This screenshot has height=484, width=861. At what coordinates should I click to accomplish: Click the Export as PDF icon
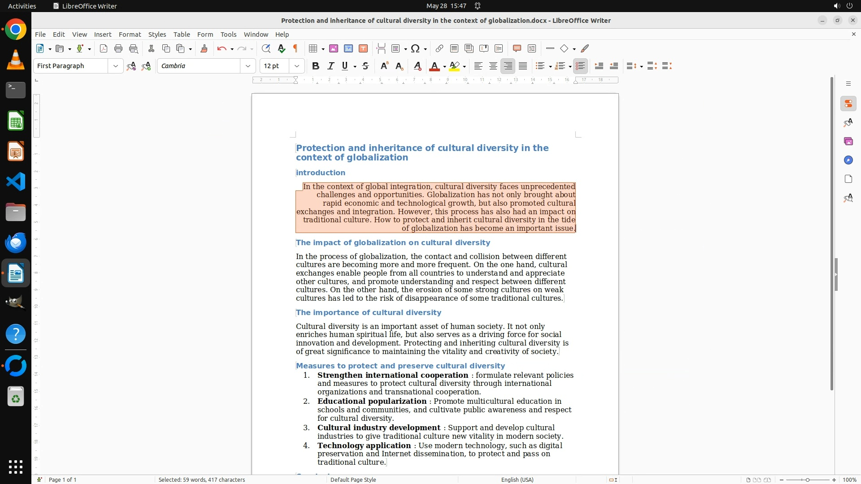[104, 48]
